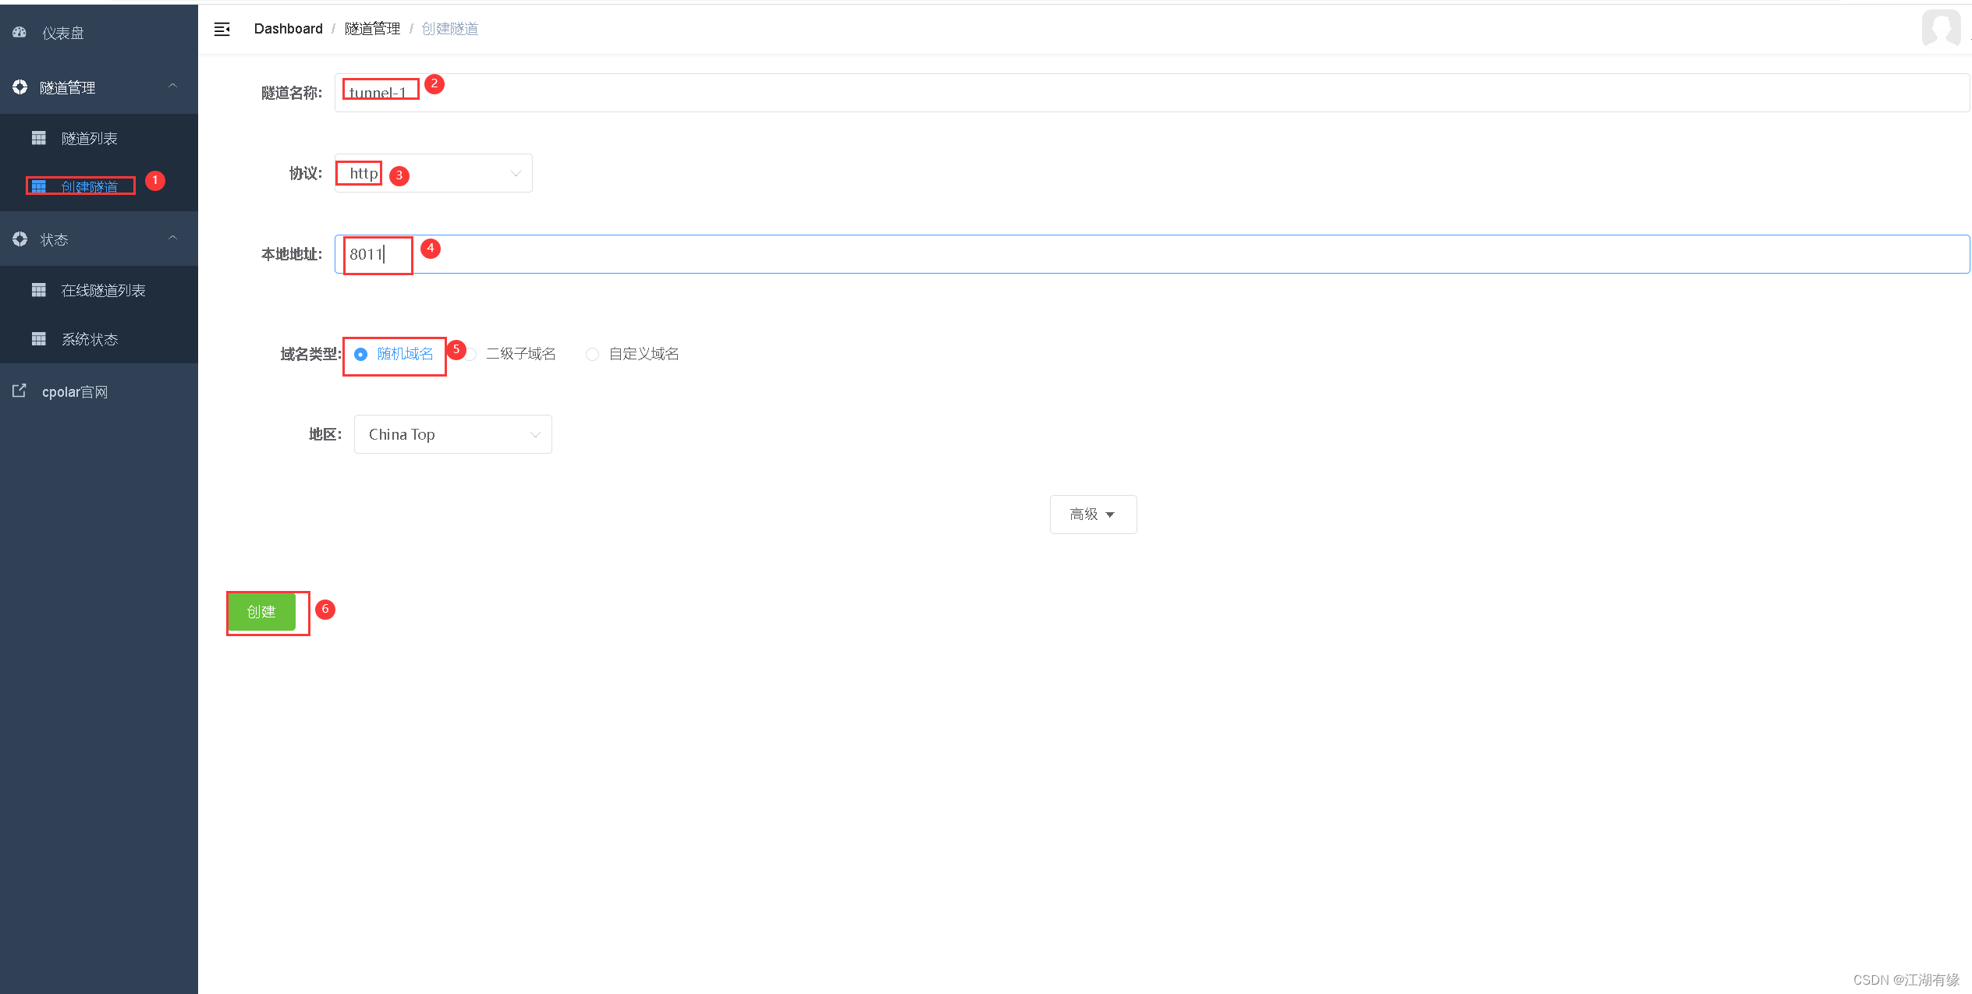Screen dimensions: 1972x994
Task: Toggle the sidebar hamburger collapse icon
Action: click(222, 29)
